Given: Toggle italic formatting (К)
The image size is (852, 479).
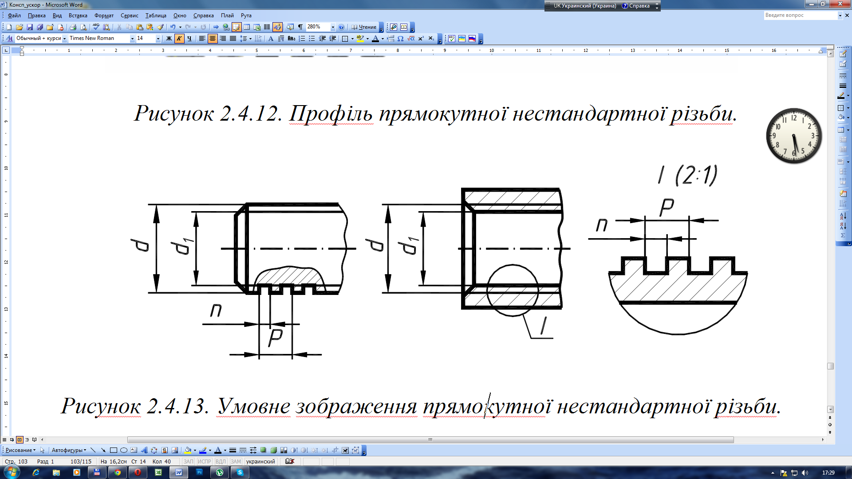Looking at the screenshot, I should pos(179,39).
